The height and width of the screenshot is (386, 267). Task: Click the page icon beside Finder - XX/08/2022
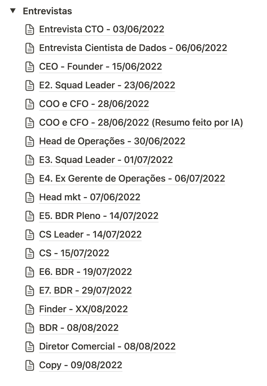pos(30,309)
